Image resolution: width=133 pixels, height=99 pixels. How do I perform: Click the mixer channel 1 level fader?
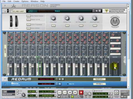(11, 66)
